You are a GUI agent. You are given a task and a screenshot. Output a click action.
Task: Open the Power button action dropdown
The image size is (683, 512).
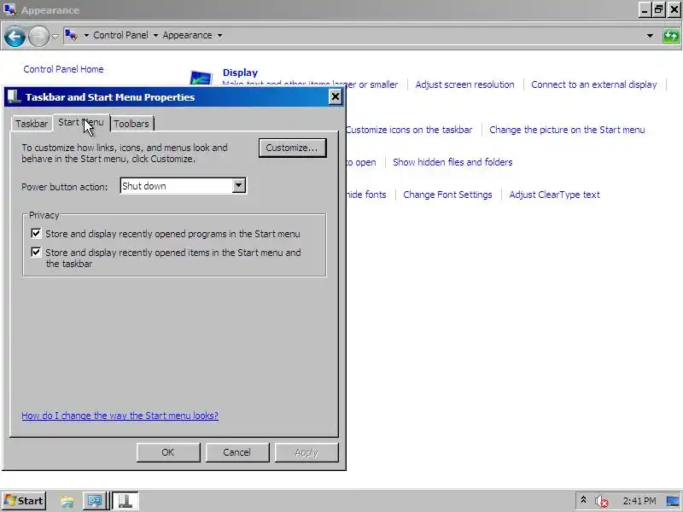click(x=183, y=186)
